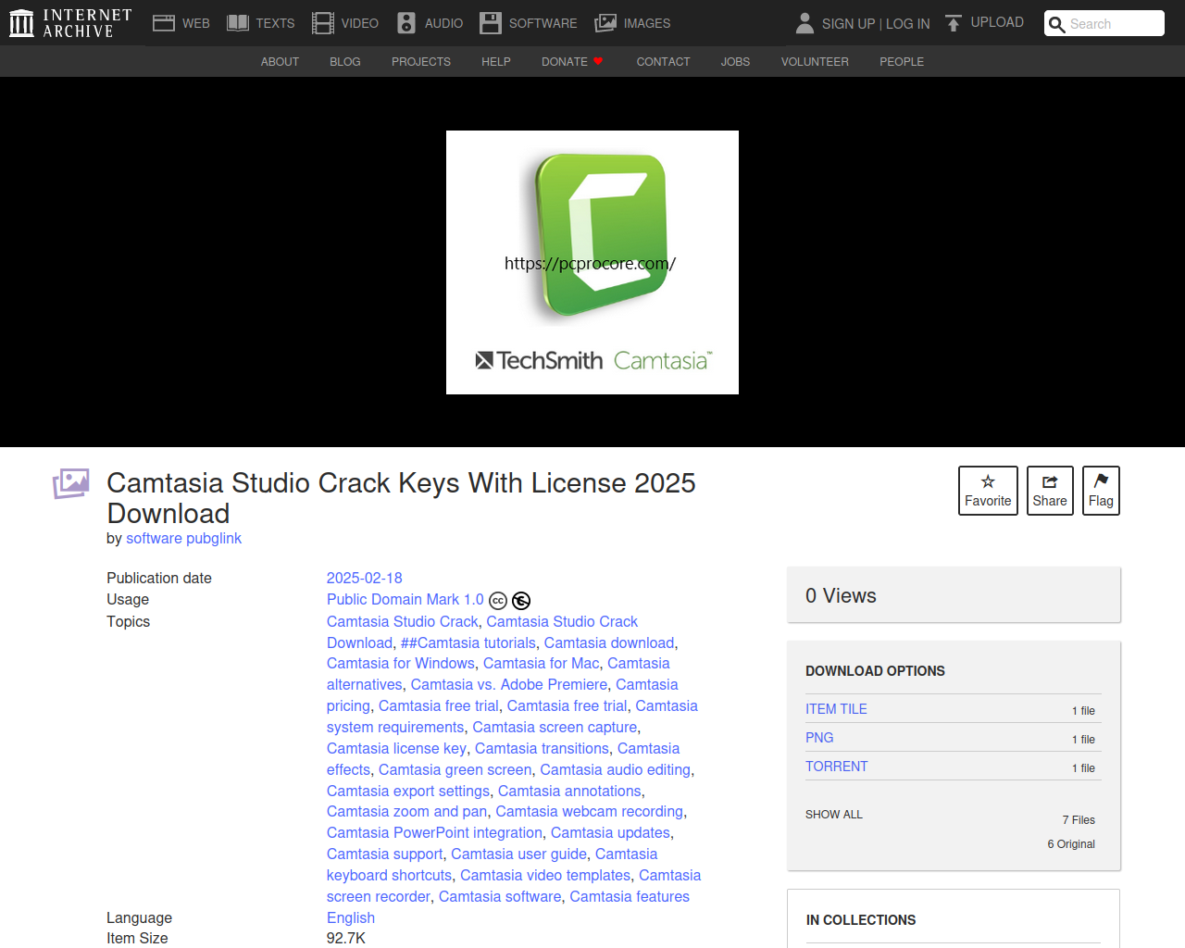
Task: Open the Camtasia webcam recording topic
Action: coord(590,812)
